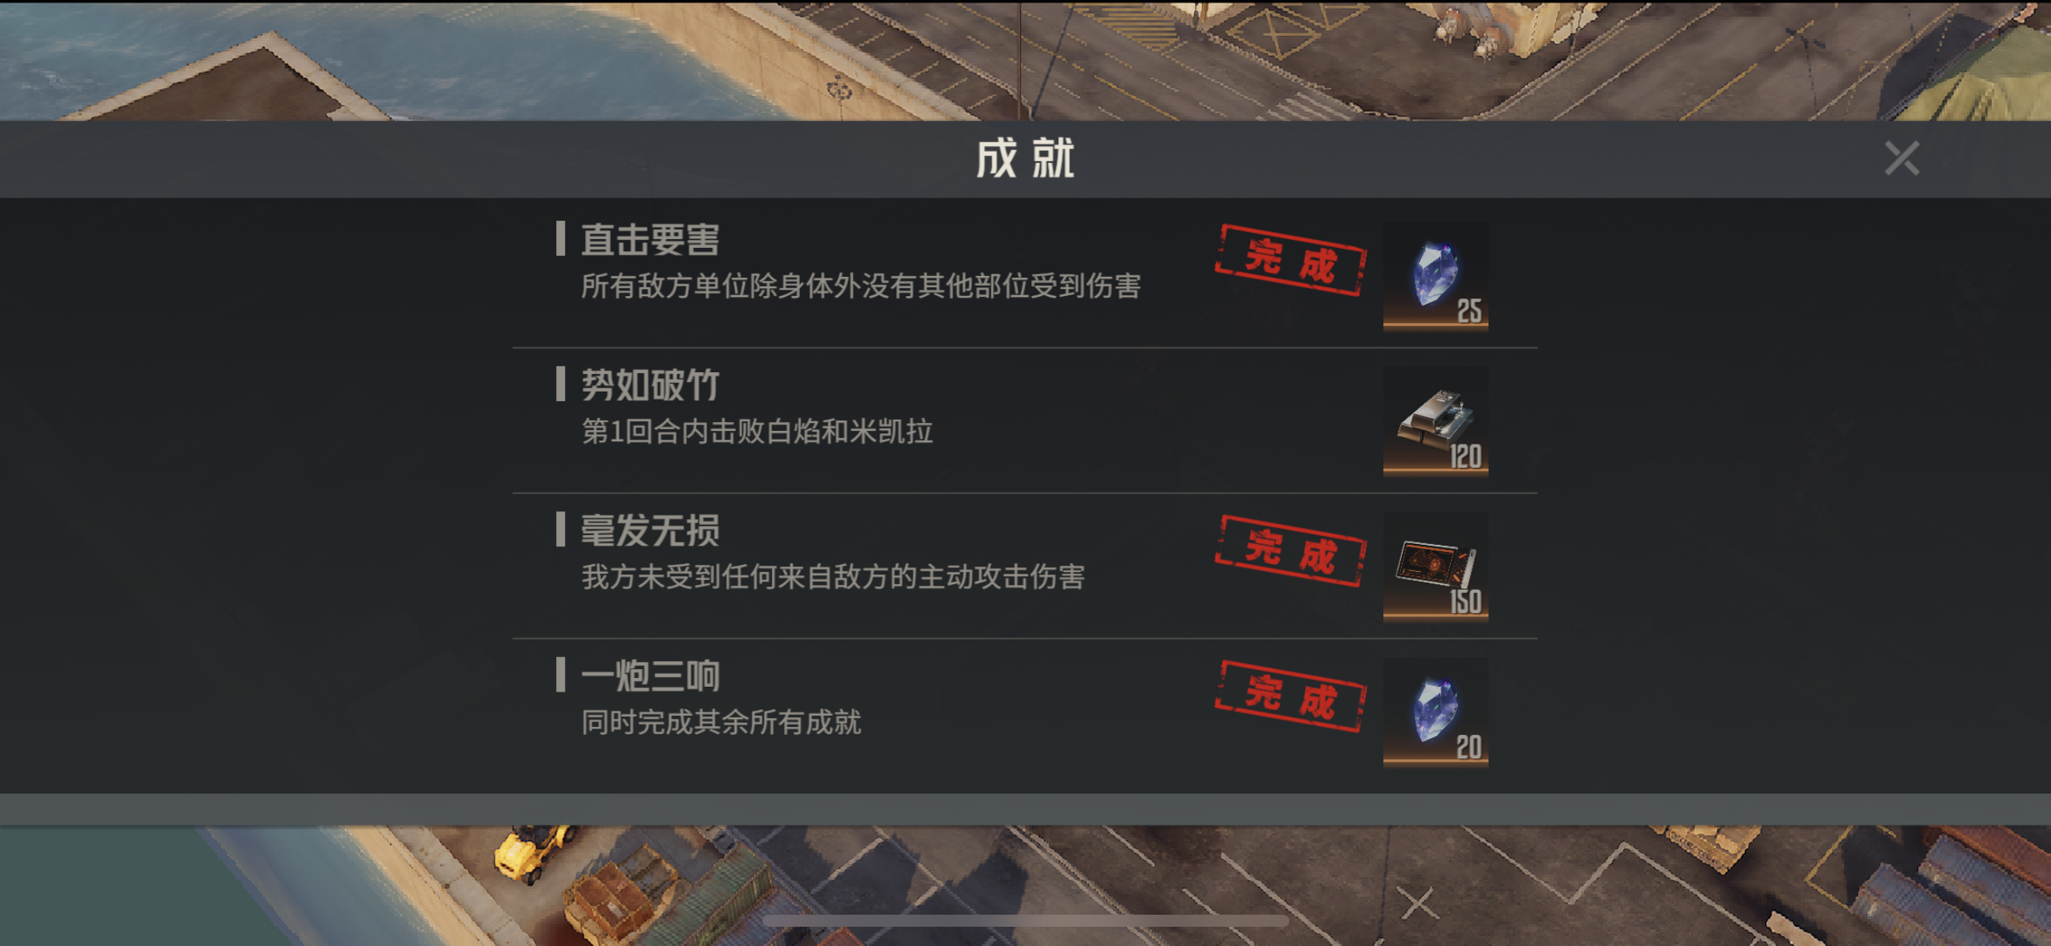The height and width of the screenshot is (946, 2051).
Task: Click the 成就 header title
Action: (1025, 158)
